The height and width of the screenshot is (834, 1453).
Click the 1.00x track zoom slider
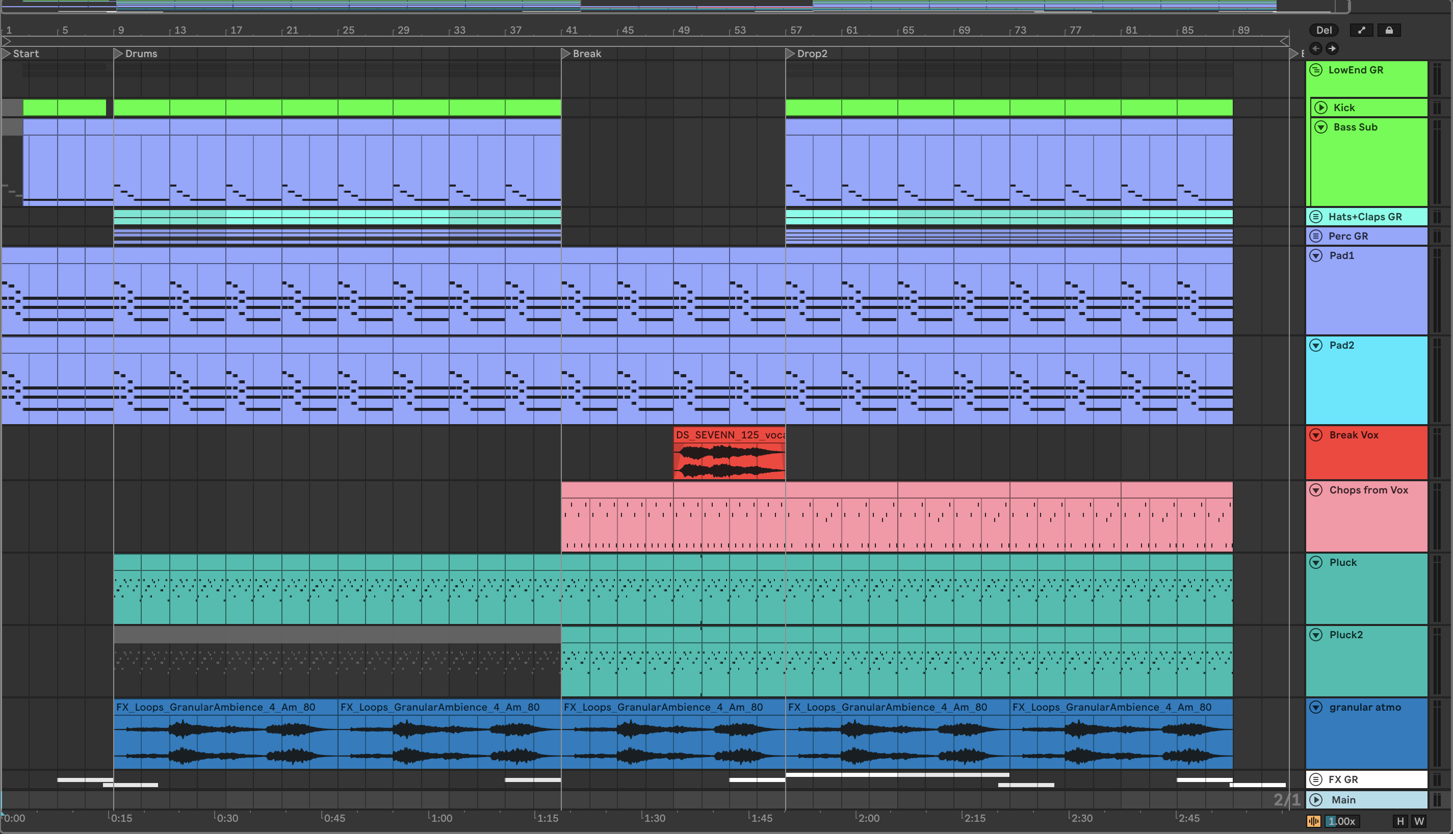(x=1342, y=821)
